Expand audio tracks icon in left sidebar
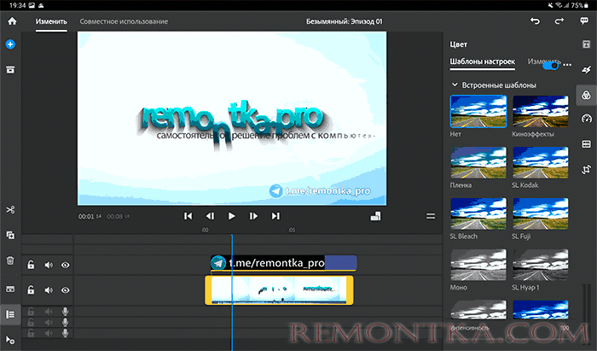The height and width of the screenshot is (351, 597). 10,289
